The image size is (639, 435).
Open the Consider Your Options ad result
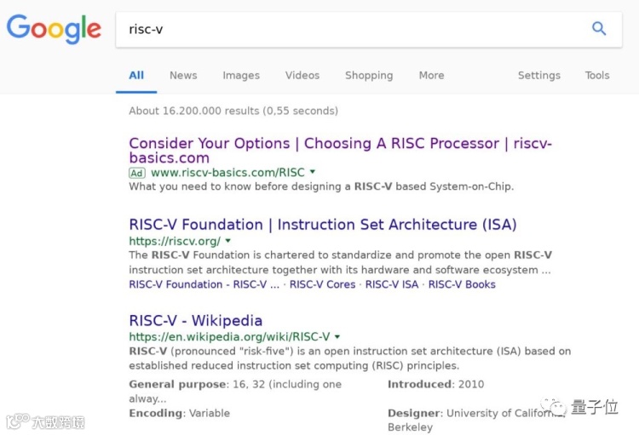pos(340,151)
